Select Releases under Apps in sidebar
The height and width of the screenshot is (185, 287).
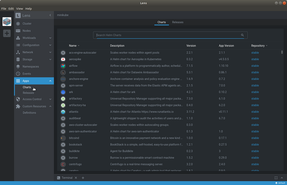28,92
